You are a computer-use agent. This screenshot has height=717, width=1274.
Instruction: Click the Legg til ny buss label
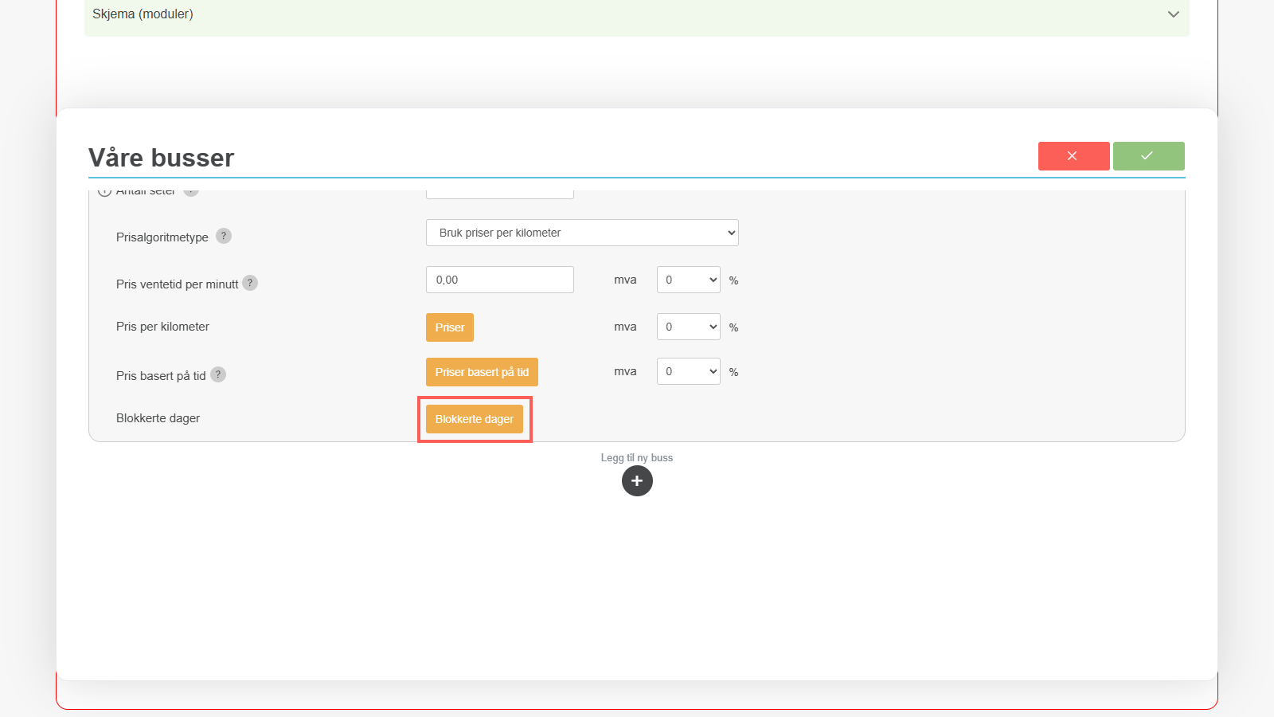(x=637, y=458)
